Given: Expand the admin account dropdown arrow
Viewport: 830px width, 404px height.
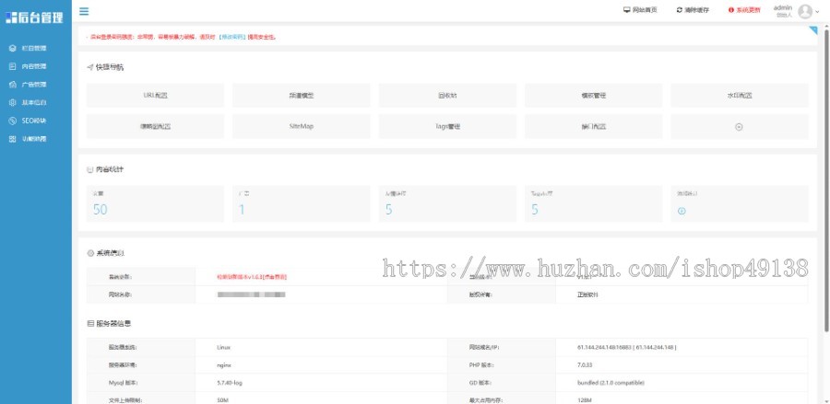Looking at the screenshot, I should (x=817, y=11).
